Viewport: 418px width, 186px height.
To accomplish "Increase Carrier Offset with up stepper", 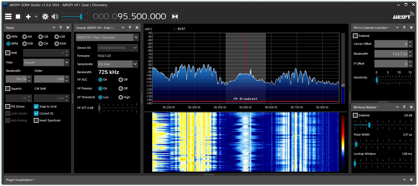I will tap(410, 42).
